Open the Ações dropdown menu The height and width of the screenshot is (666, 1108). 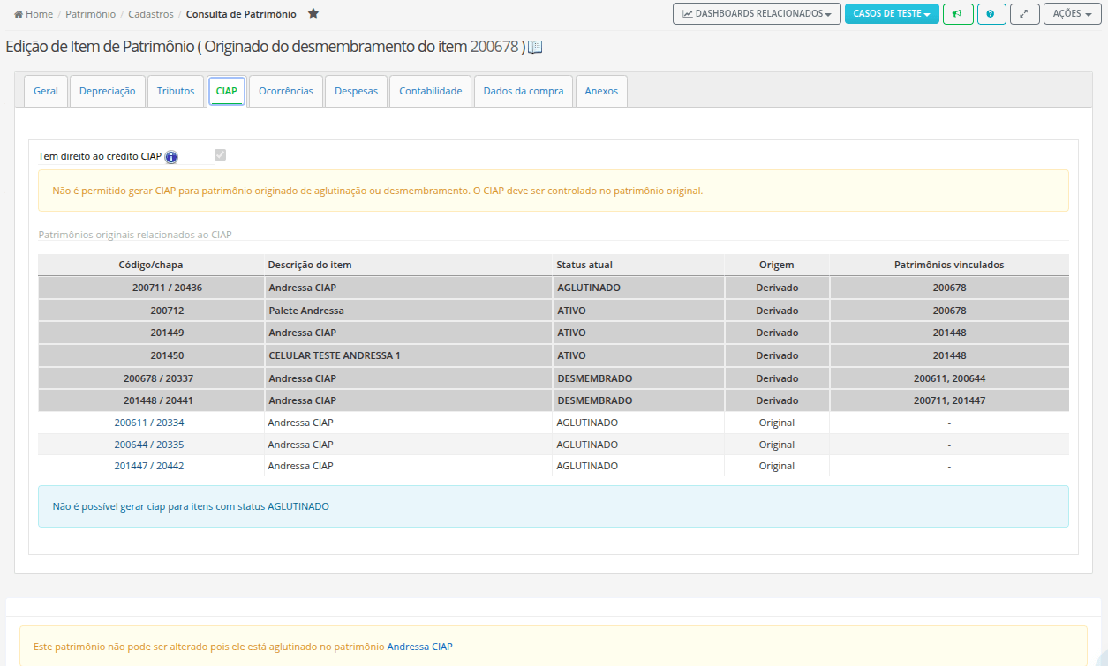click(x=1072, y=14)
